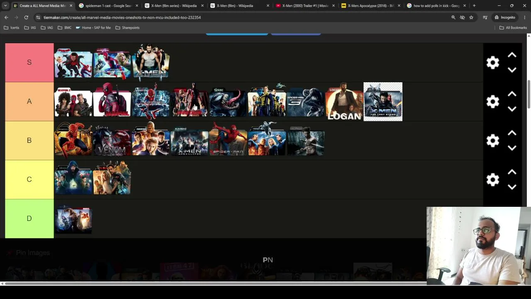Select the Fantastic Four thumbnail in D tier
531x299 pixels.
click(73, 220)
